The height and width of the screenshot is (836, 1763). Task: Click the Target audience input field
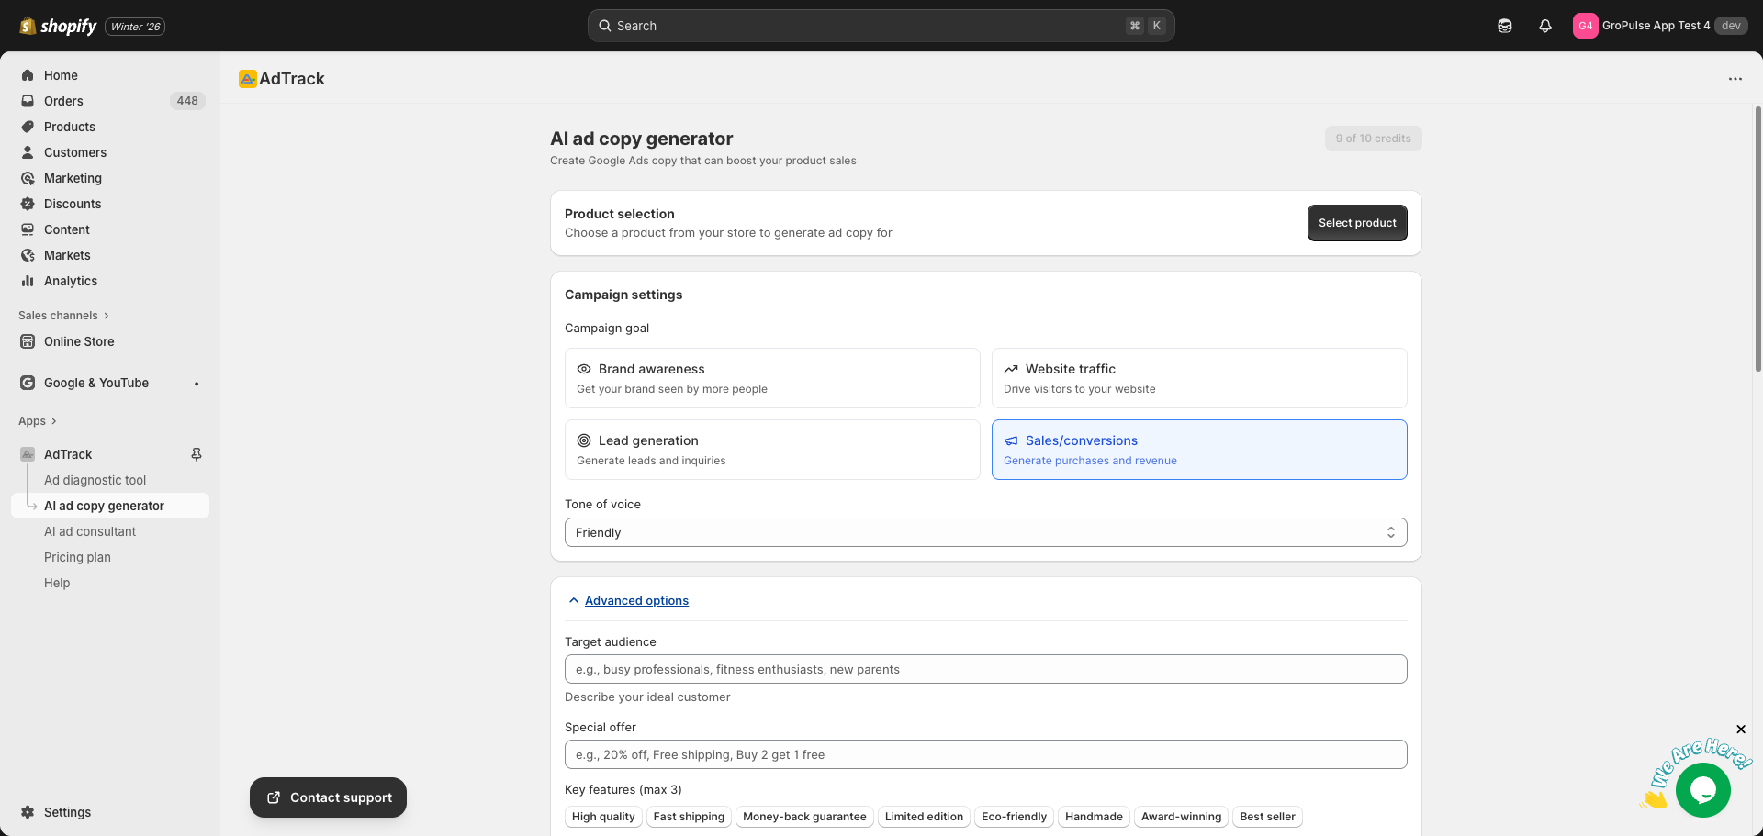pos(985,669)
